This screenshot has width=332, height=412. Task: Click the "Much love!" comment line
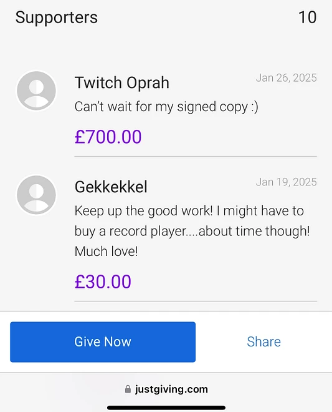pos(107,251)
